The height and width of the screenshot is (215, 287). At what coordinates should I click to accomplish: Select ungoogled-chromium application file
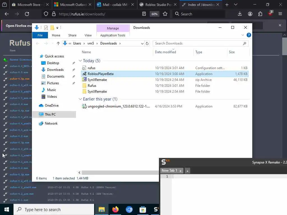pos(165,106)
